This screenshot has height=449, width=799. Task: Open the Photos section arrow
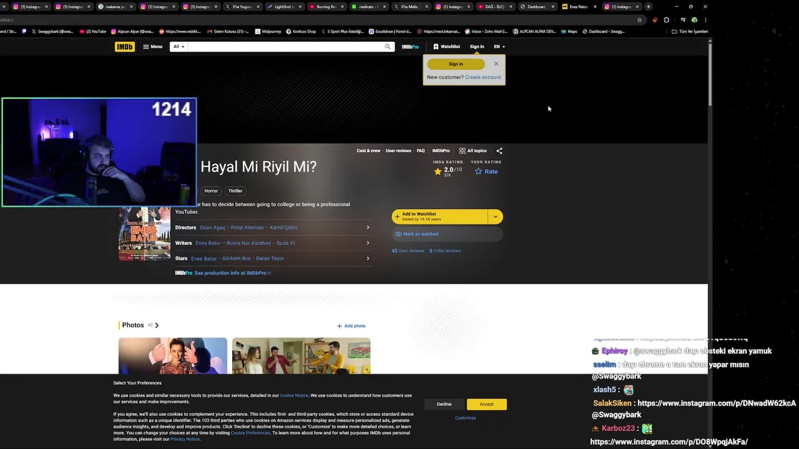(x=157, y=326)
